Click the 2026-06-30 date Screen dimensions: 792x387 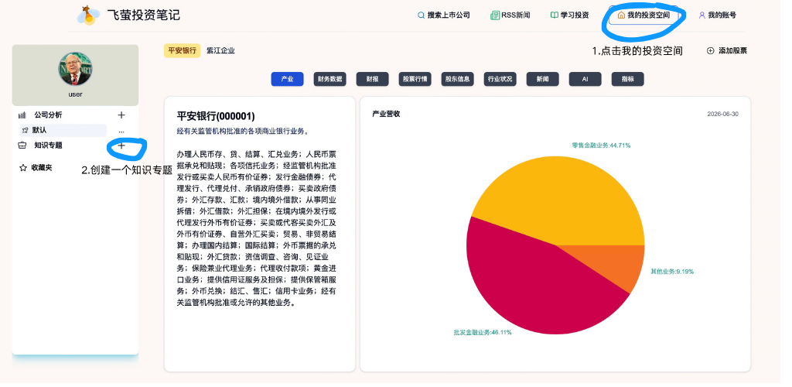click(x=723, y=115)
